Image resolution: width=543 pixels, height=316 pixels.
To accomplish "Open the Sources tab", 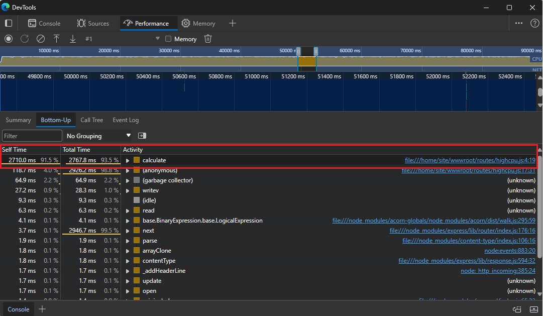I will 93,23.
